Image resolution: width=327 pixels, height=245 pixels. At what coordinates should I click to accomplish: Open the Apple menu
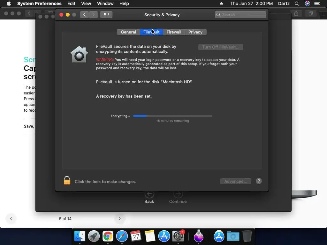tap(9, 4)
